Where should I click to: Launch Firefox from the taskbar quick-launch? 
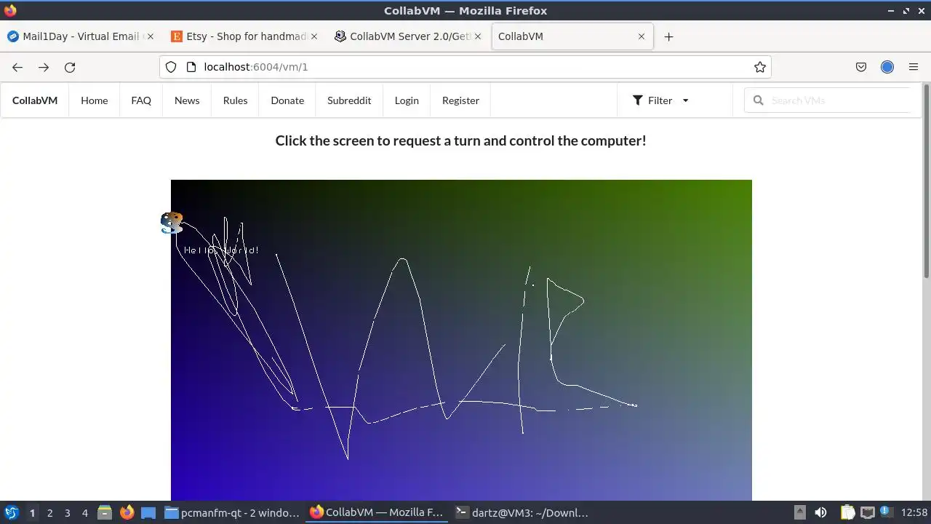pos(127,512)
